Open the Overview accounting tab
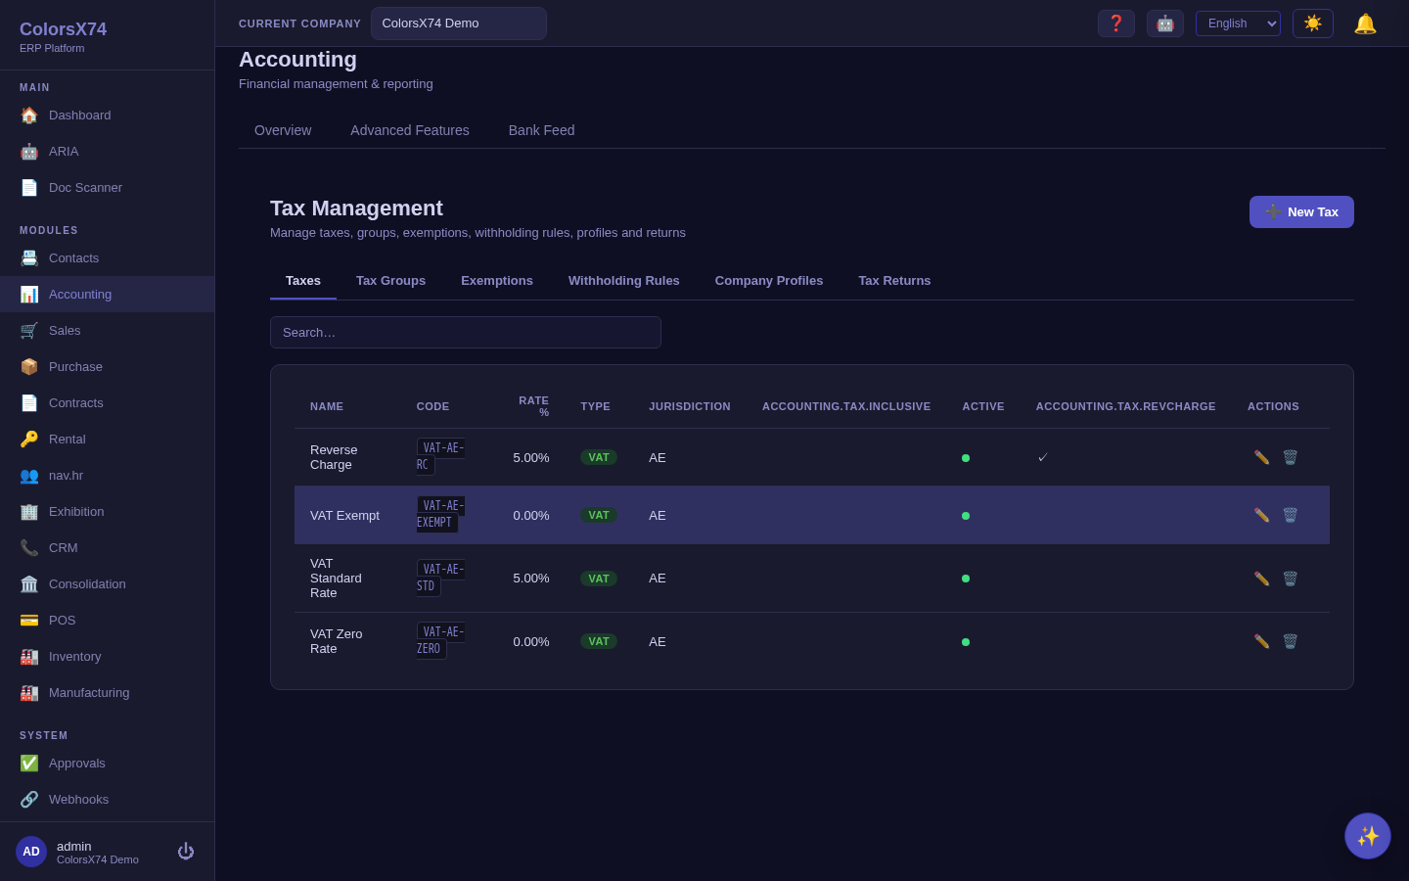The image size is (1409, 881). coord(283,130)
